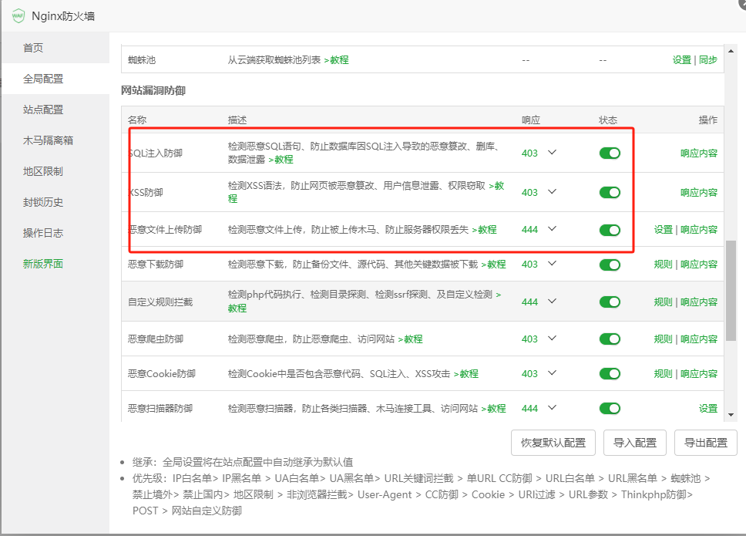
Task: Click the 导出配置 button
Action: click(705, 443)
